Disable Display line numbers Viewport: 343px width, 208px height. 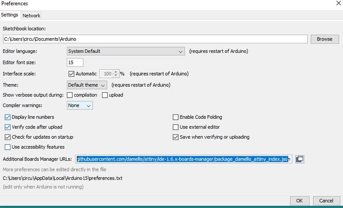click(7, 117)
